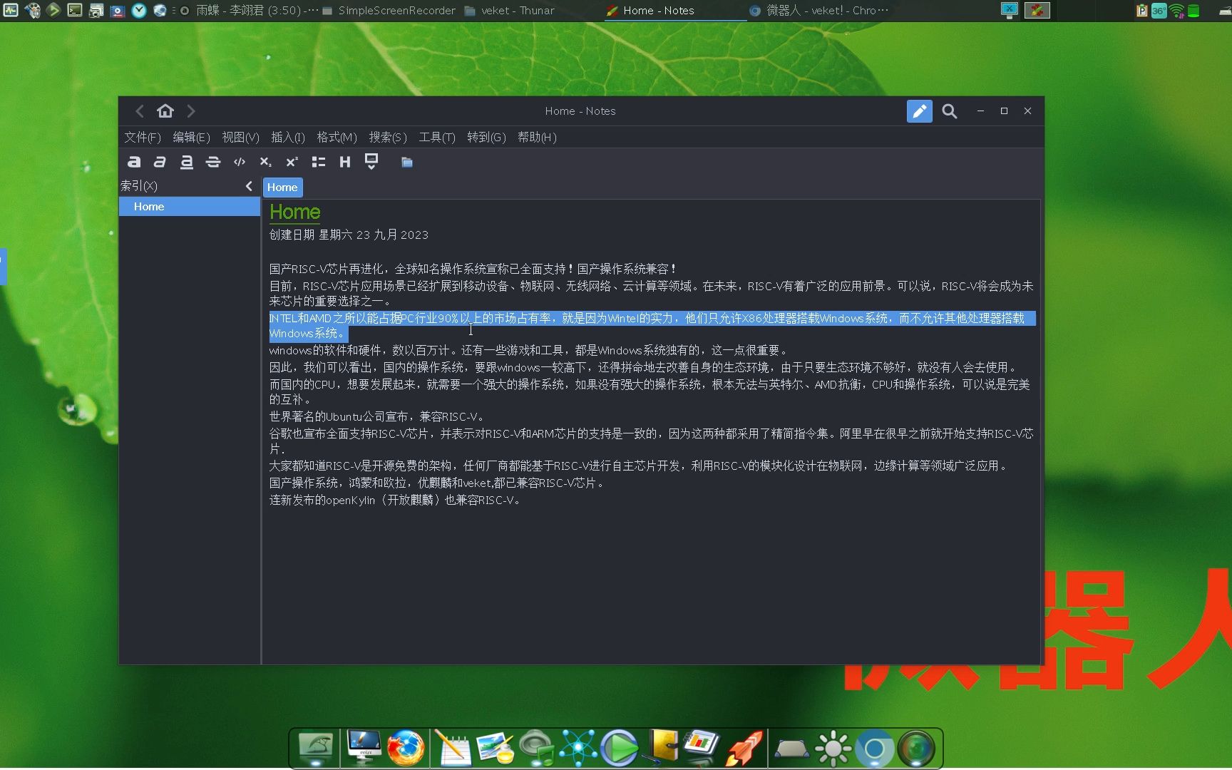The height and width of the screenshot is (770, 1232).
Task: Navigate forward with right arrow
Action: [x=191, y=111]
